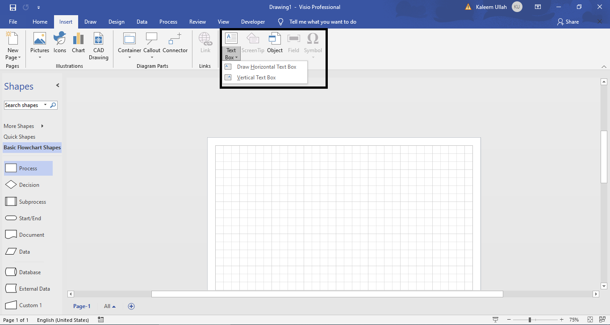Viewport: 610px width, 325px height.
Task: Insert an Object
Action: (x=275, y=43)
